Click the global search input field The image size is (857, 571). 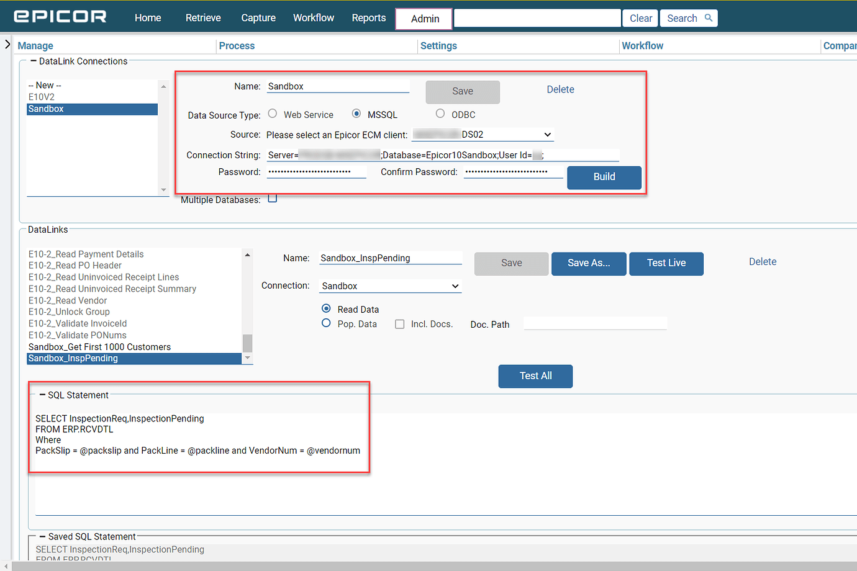click(x=537, y=18)
